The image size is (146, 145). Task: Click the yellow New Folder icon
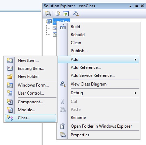pos(10,76)
